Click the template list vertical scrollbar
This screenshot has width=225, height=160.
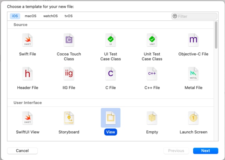pyautogui.click(x=216, y=35)
